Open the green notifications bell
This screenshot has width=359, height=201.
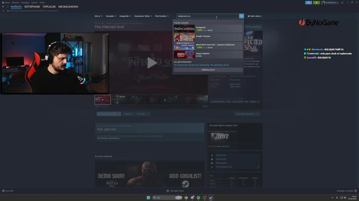coord(316,3)
